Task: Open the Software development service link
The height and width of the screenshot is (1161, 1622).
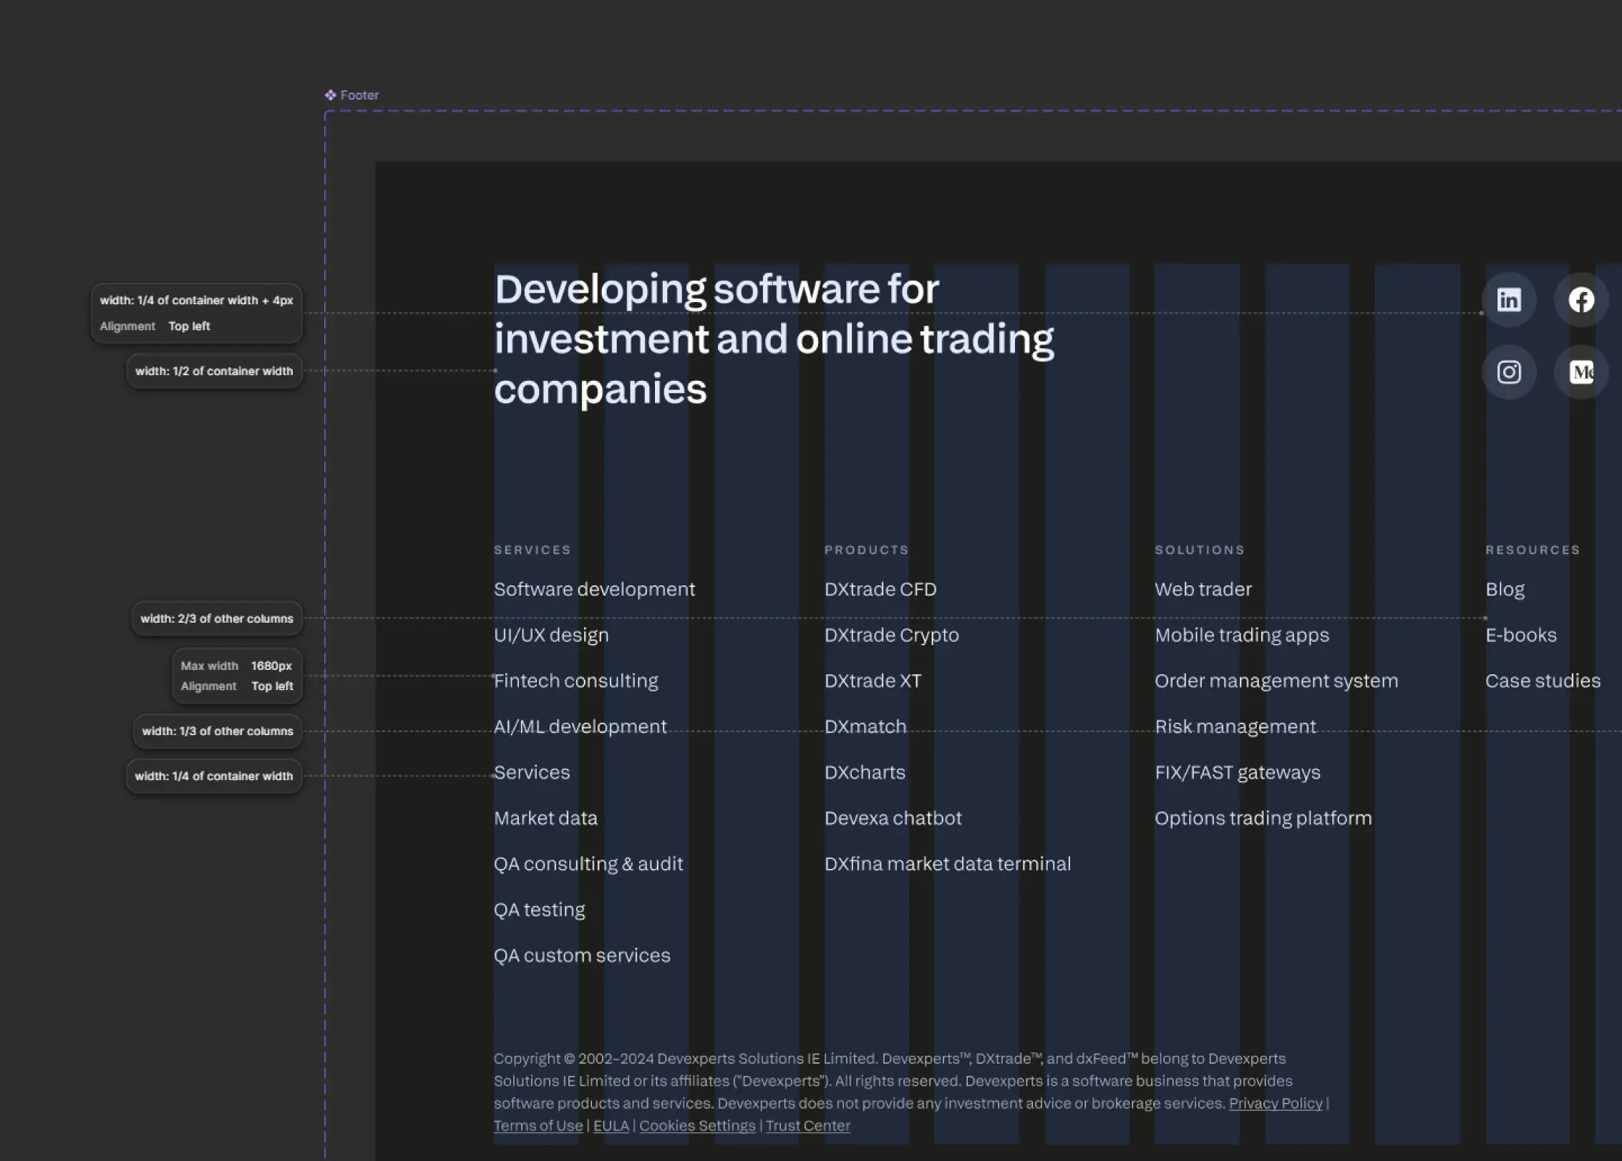Action: coord(594,588)
